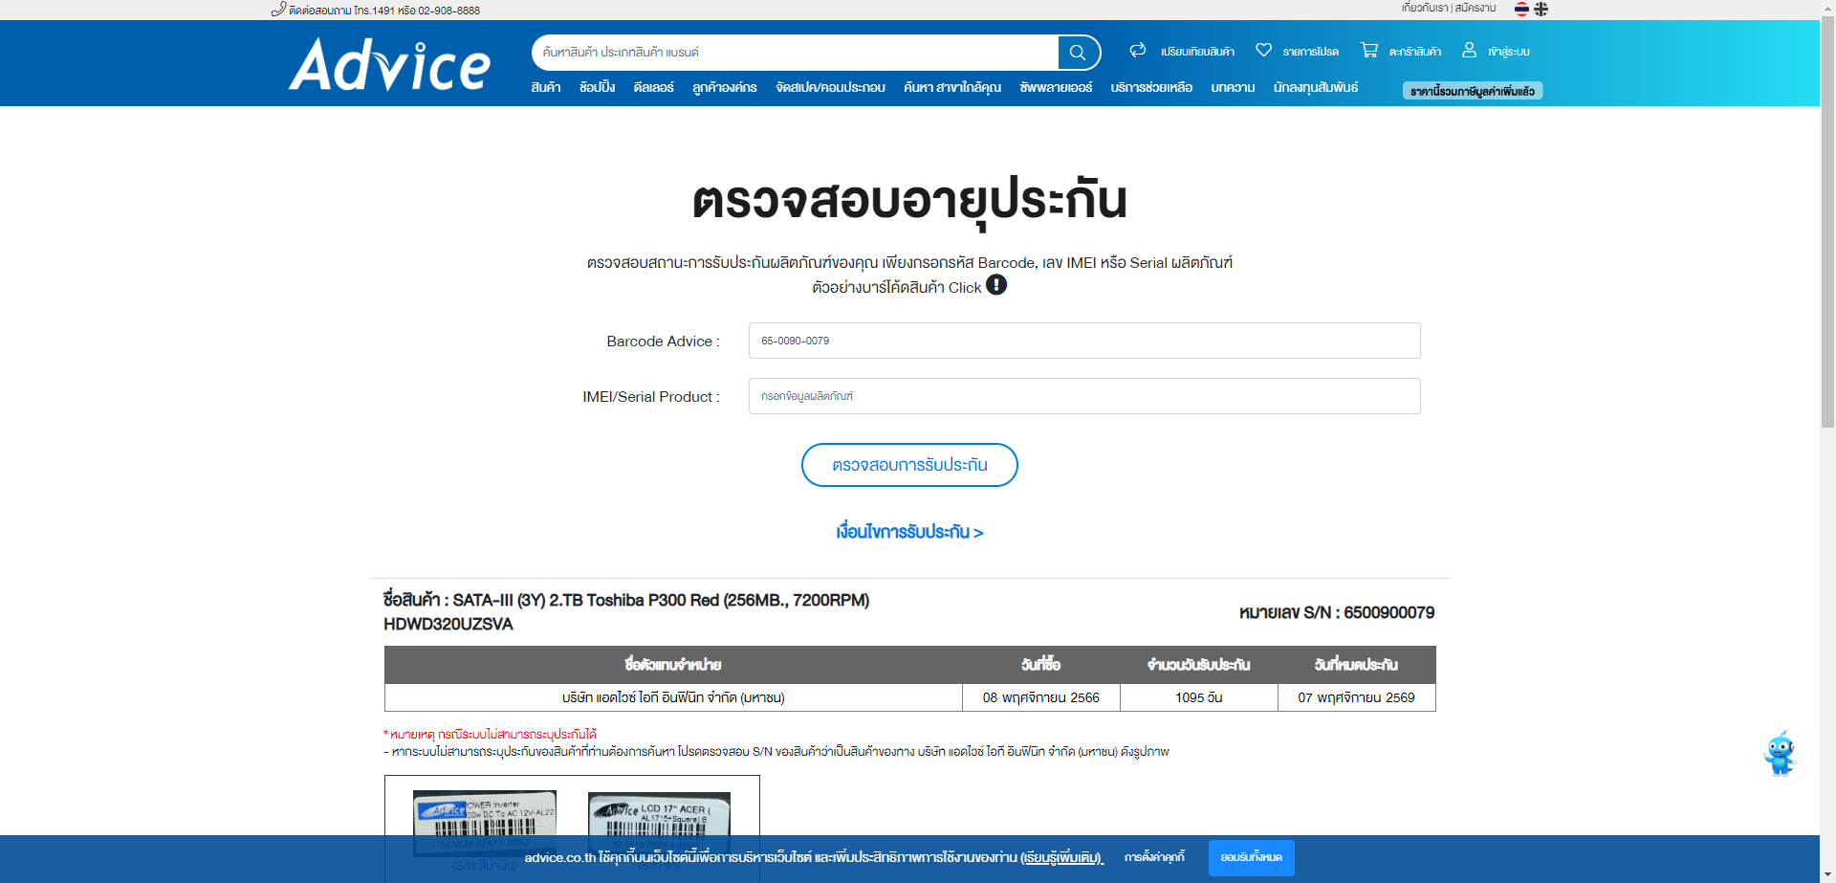This screenshot has width=1836, height=883.
Task: Open the chatbot mascot icon
Action: (1781, 754)
